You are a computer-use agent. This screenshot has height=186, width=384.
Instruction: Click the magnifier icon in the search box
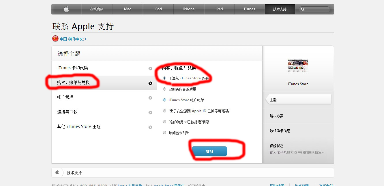(x=302, y=9)
